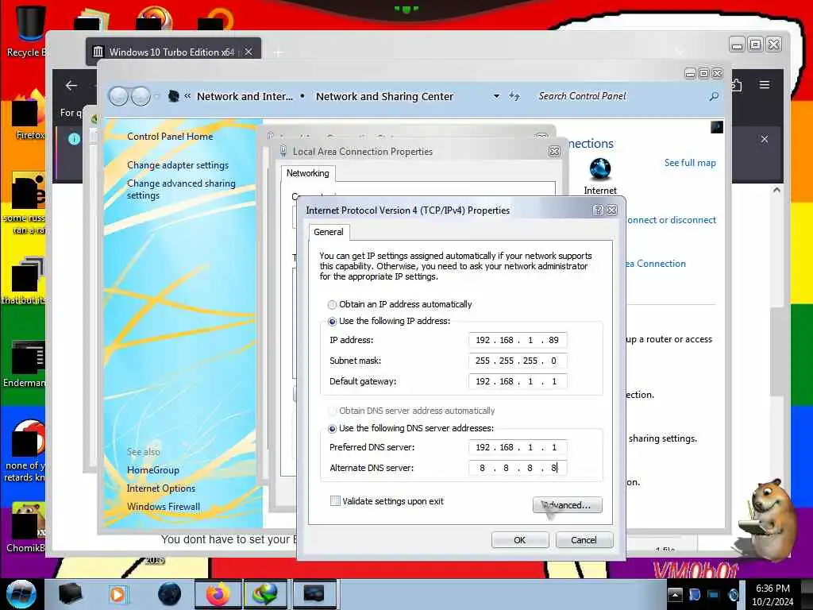Expand the address bar dropdown arrow
This screenshot has width=813, height=610.
tap(496, 96)
